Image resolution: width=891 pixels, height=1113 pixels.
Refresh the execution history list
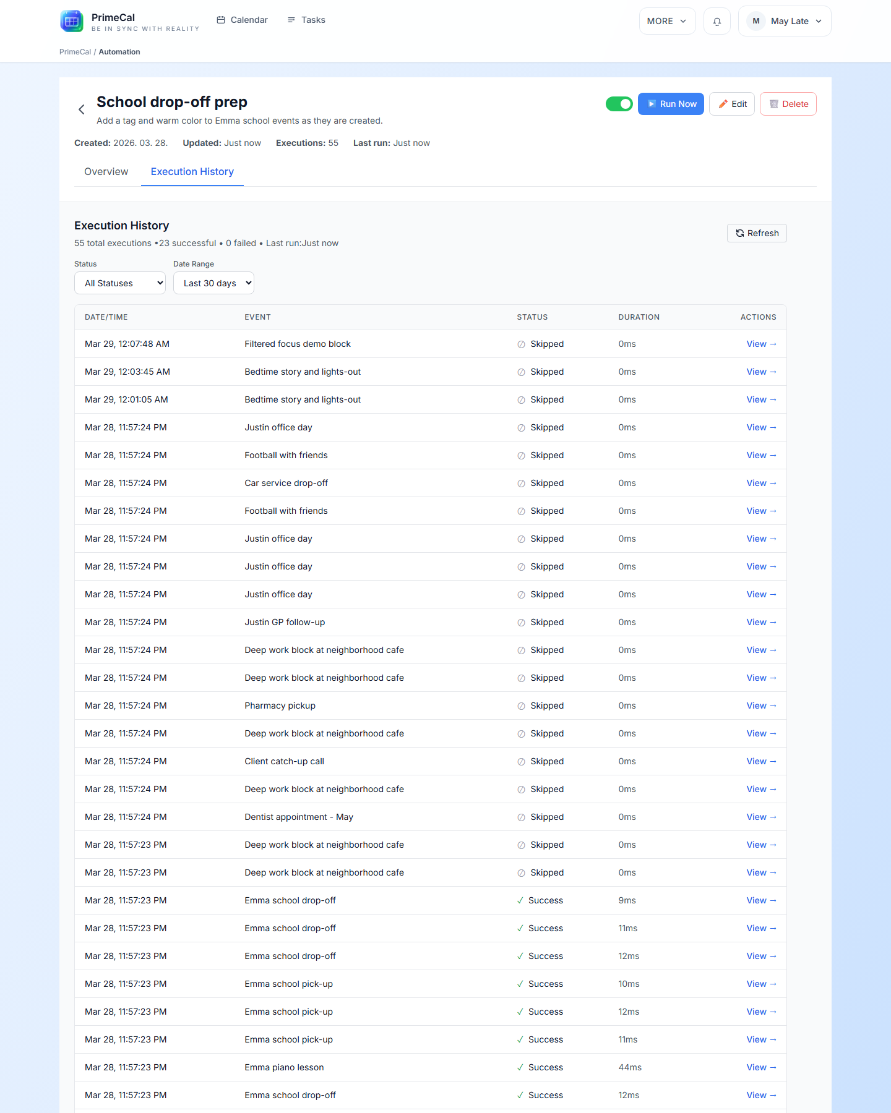(x=757, y=233)
